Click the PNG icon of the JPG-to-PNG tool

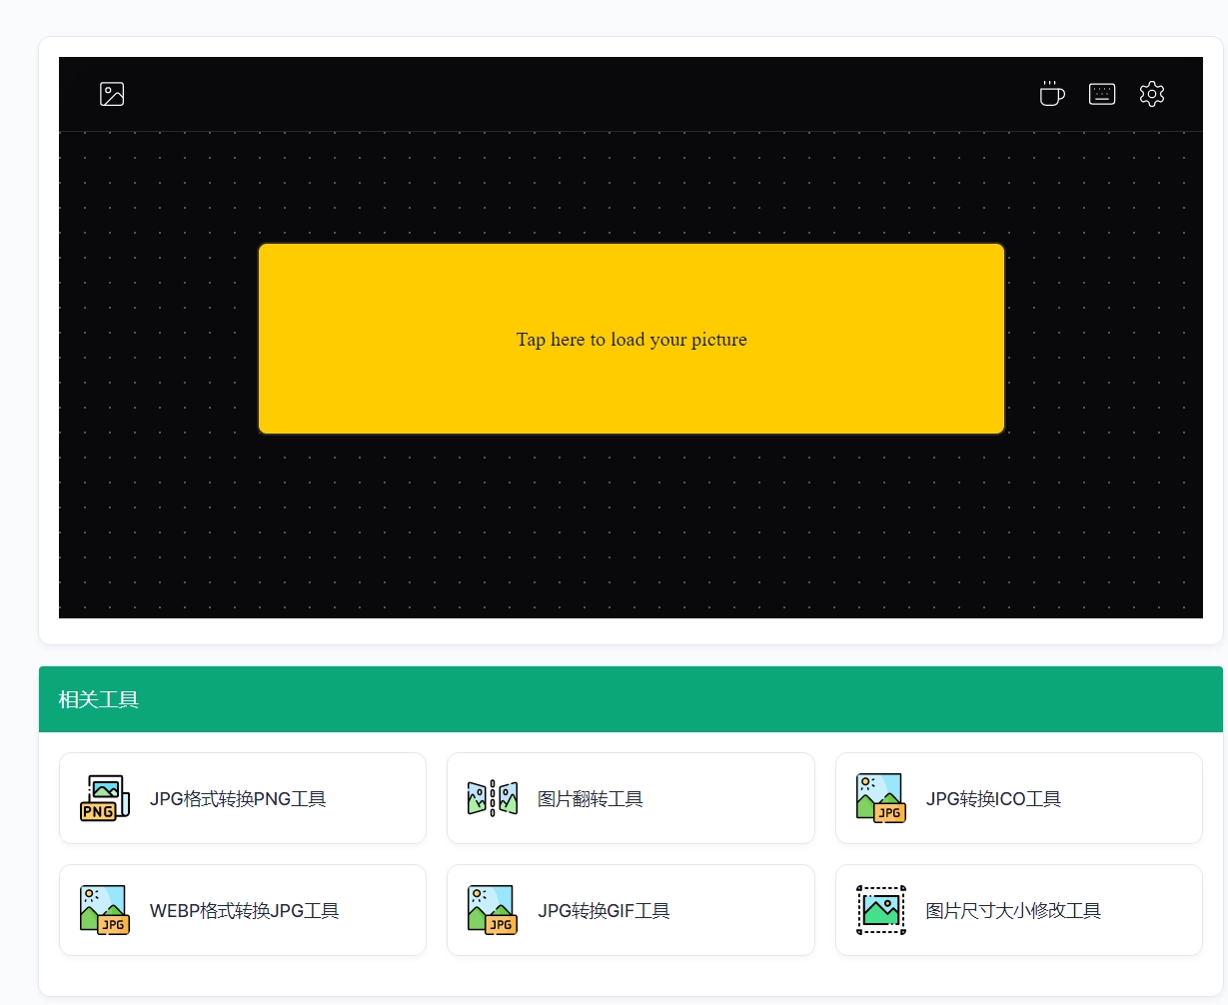105,798
